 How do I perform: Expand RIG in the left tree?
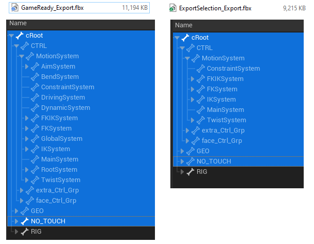coord(16,232)
